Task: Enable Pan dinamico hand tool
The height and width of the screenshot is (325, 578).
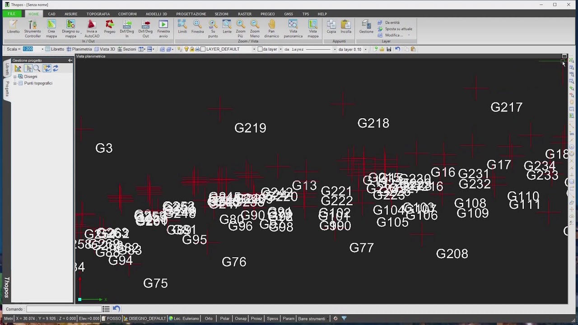Action: 271,29
